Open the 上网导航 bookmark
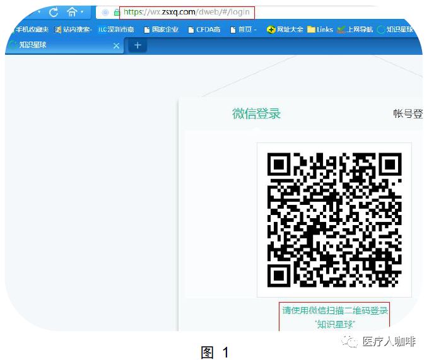Image resolution: width=429 pixels, height=360 pixels. click(355, 30)
